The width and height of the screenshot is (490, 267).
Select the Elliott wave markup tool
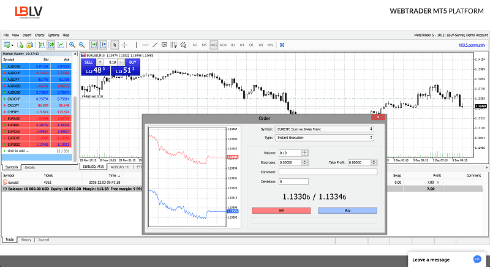pos(183,45)
